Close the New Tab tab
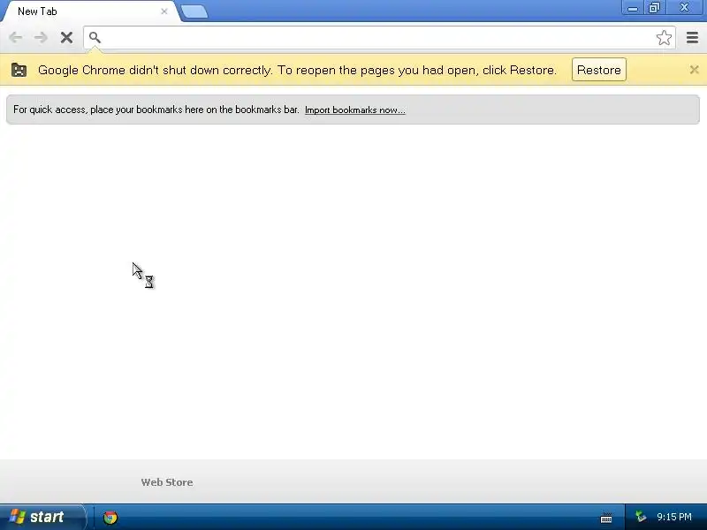Viewport: 707px width, 530px height. point(164,11)
